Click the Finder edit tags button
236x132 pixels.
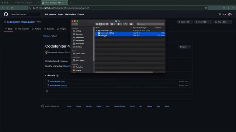(x=131, y=24)
